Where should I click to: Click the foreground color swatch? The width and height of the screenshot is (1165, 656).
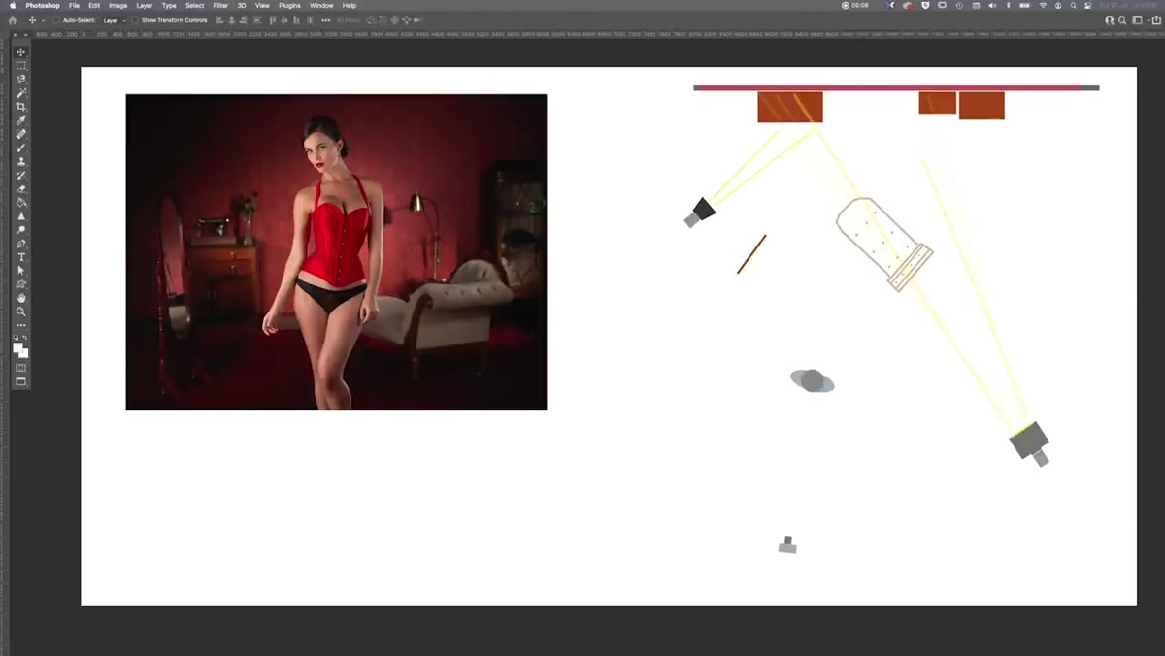pyautogui.click(x=17, y=347)
